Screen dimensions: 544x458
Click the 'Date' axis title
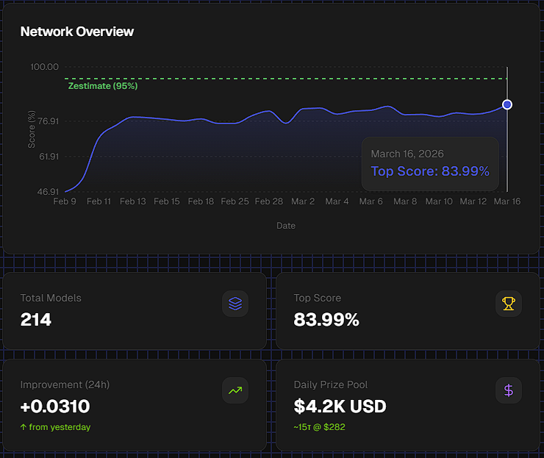(x=286, y=226)
